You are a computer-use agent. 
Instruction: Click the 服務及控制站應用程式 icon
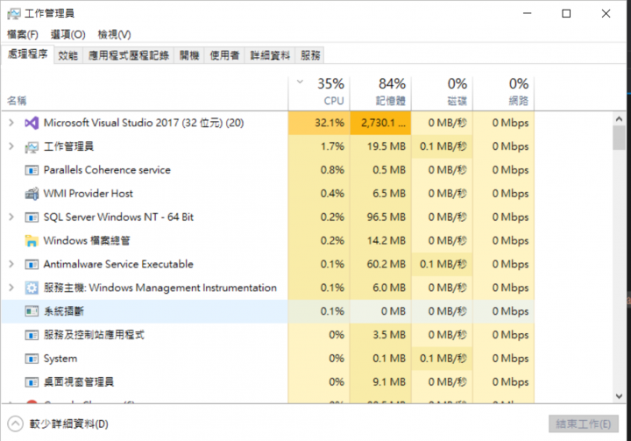[x=32, y=335]
